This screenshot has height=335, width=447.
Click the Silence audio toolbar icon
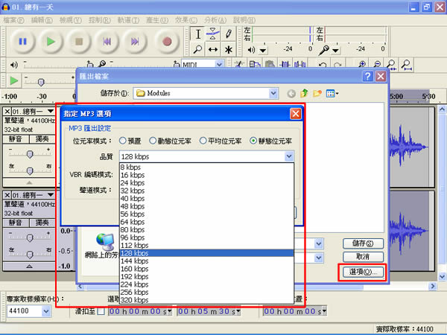pyautogui.click(x=300, y=65)
